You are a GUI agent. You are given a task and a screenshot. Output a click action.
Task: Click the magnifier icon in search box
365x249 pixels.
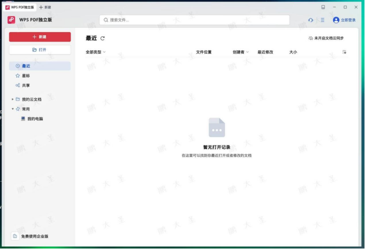(x=106, y=20)
